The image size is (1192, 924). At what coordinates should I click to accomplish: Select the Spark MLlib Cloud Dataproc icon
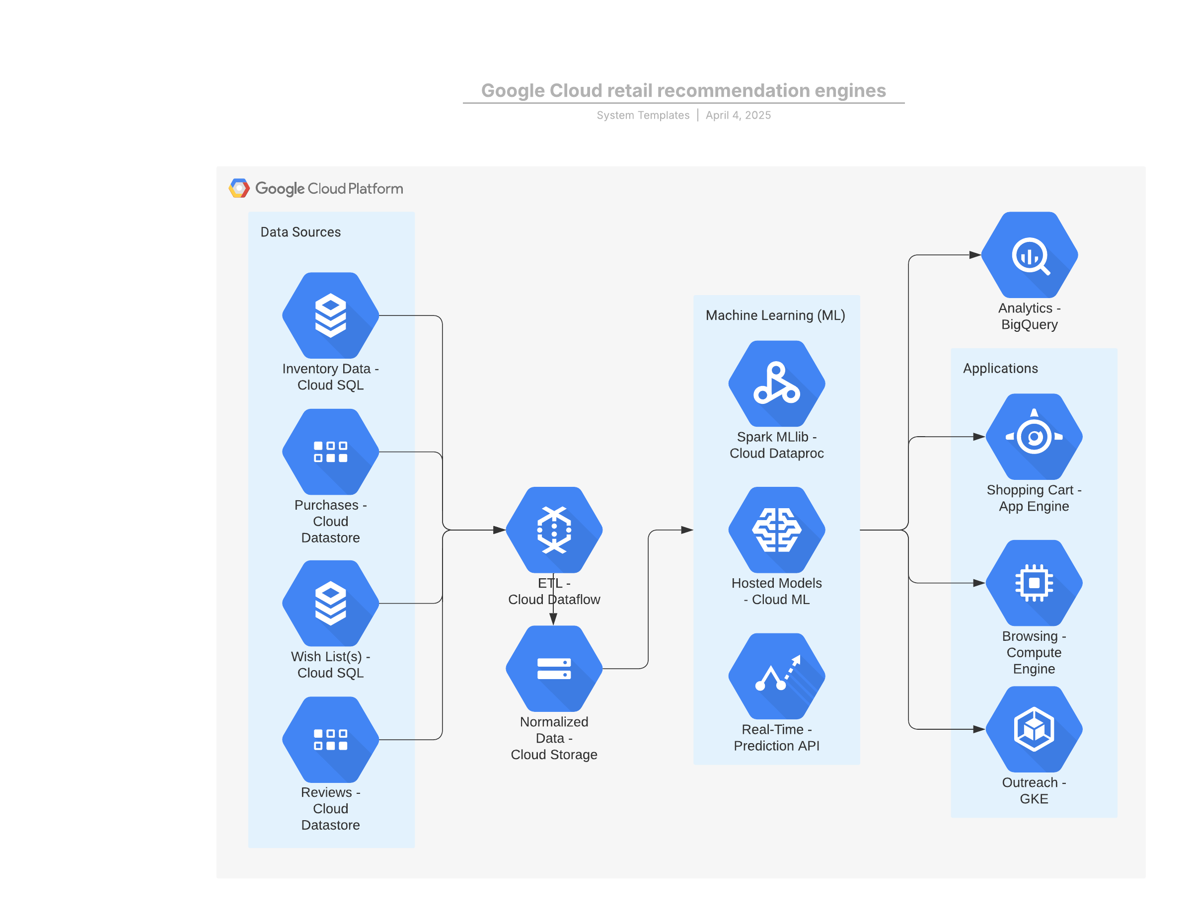point(777,384)
